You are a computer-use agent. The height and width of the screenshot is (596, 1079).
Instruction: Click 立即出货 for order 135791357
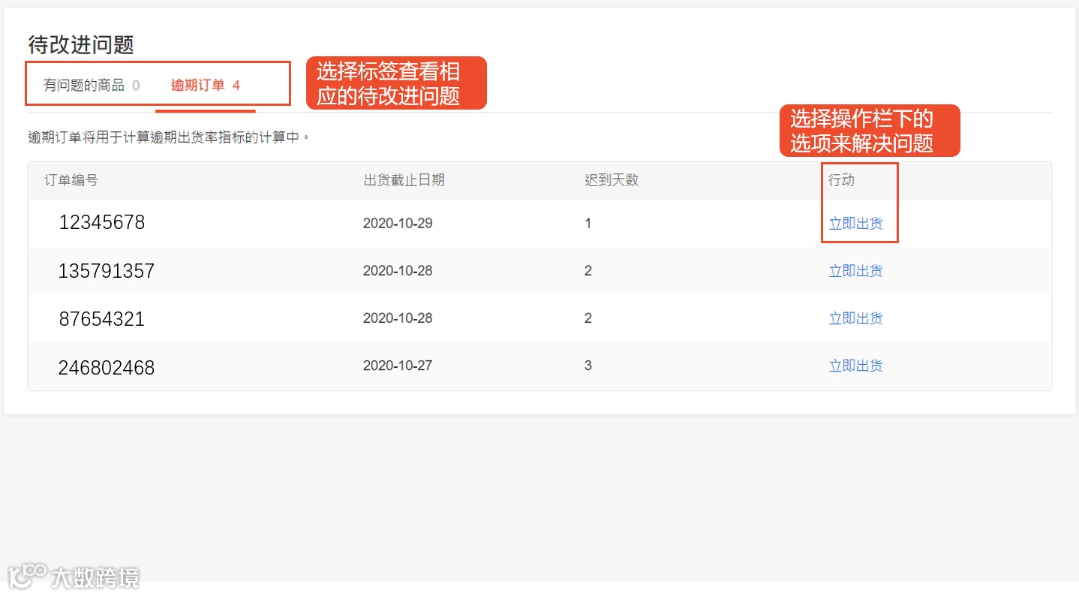click(855, 271)
